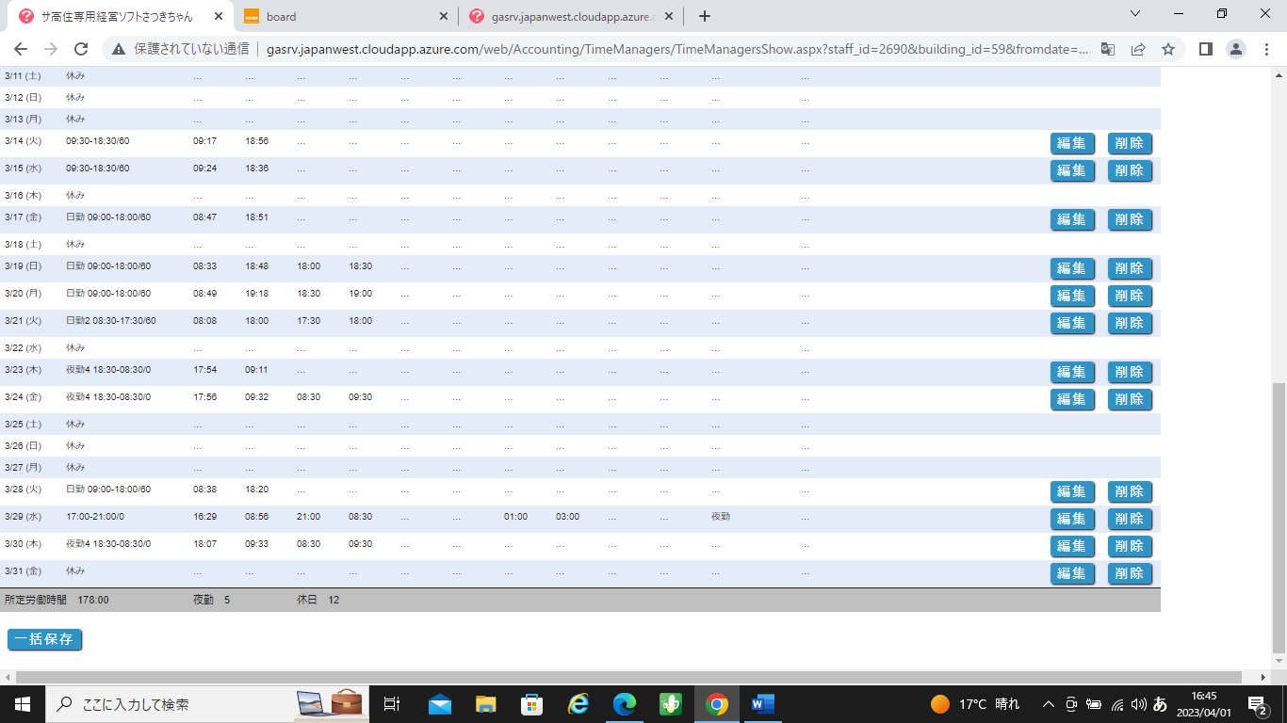Show hidden system tray icons
1287x723 pixels.
(x=1048, y=704)
